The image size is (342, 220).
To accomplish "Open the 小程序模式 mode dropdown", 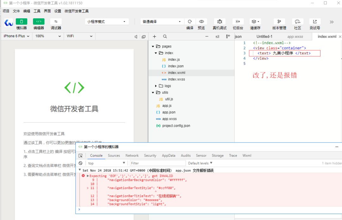I will click(x=107, y=21).
